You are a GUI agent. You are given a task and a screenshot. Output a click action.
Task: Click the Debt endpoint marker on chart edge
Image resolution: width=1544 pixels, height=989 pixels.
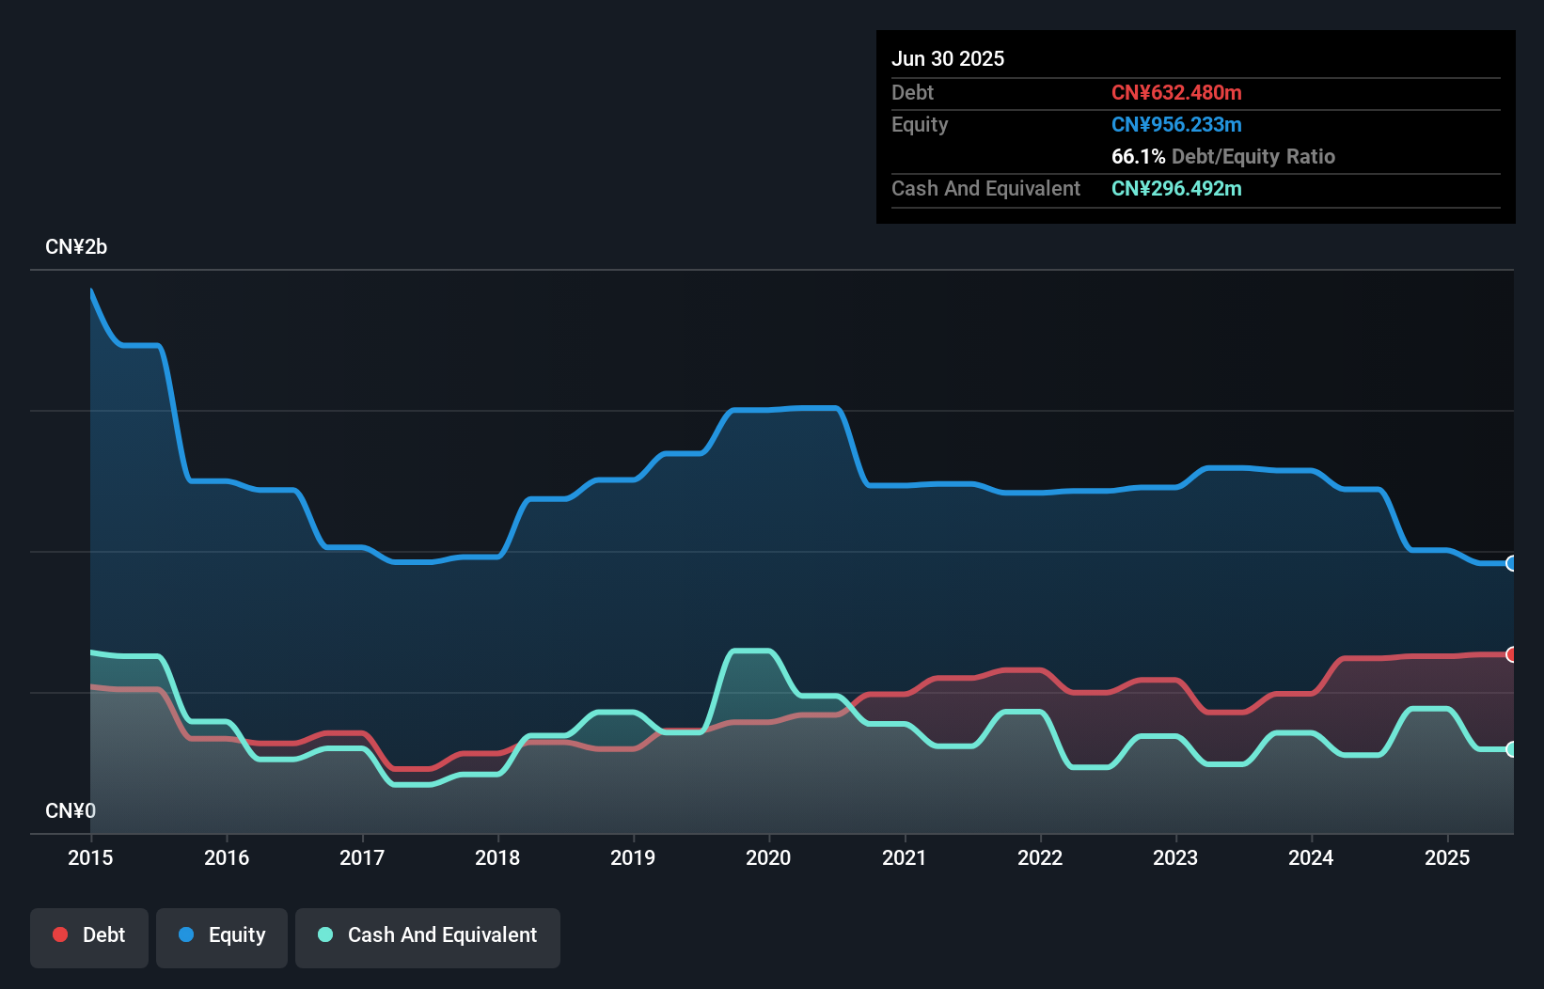point(1511,654)
